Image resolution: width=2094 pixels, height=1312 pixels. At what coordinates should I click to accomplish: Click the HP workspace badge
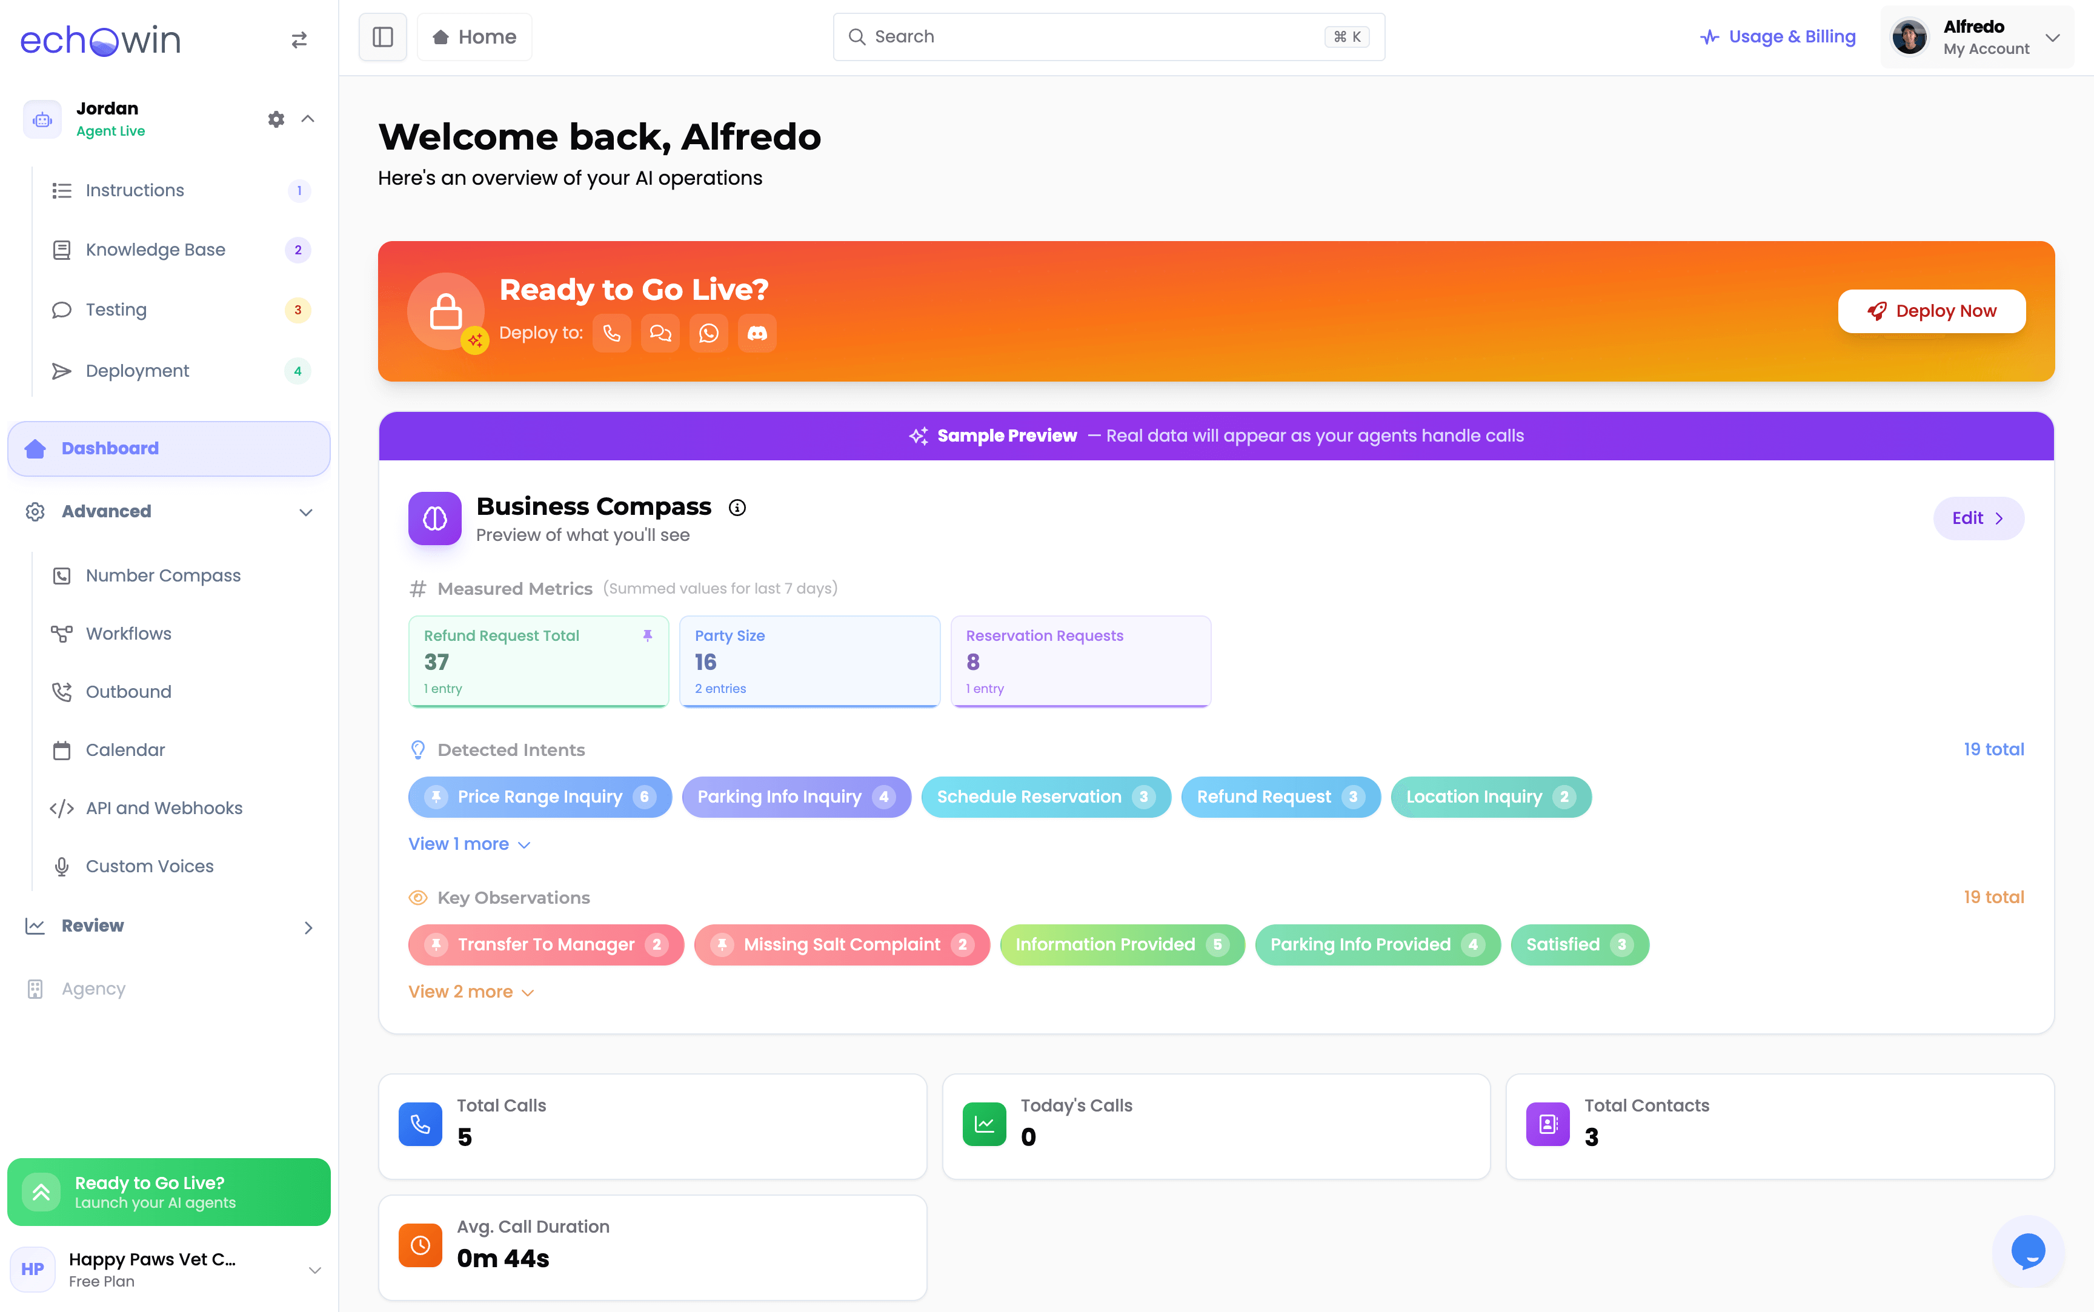[x=33, y=1270]
